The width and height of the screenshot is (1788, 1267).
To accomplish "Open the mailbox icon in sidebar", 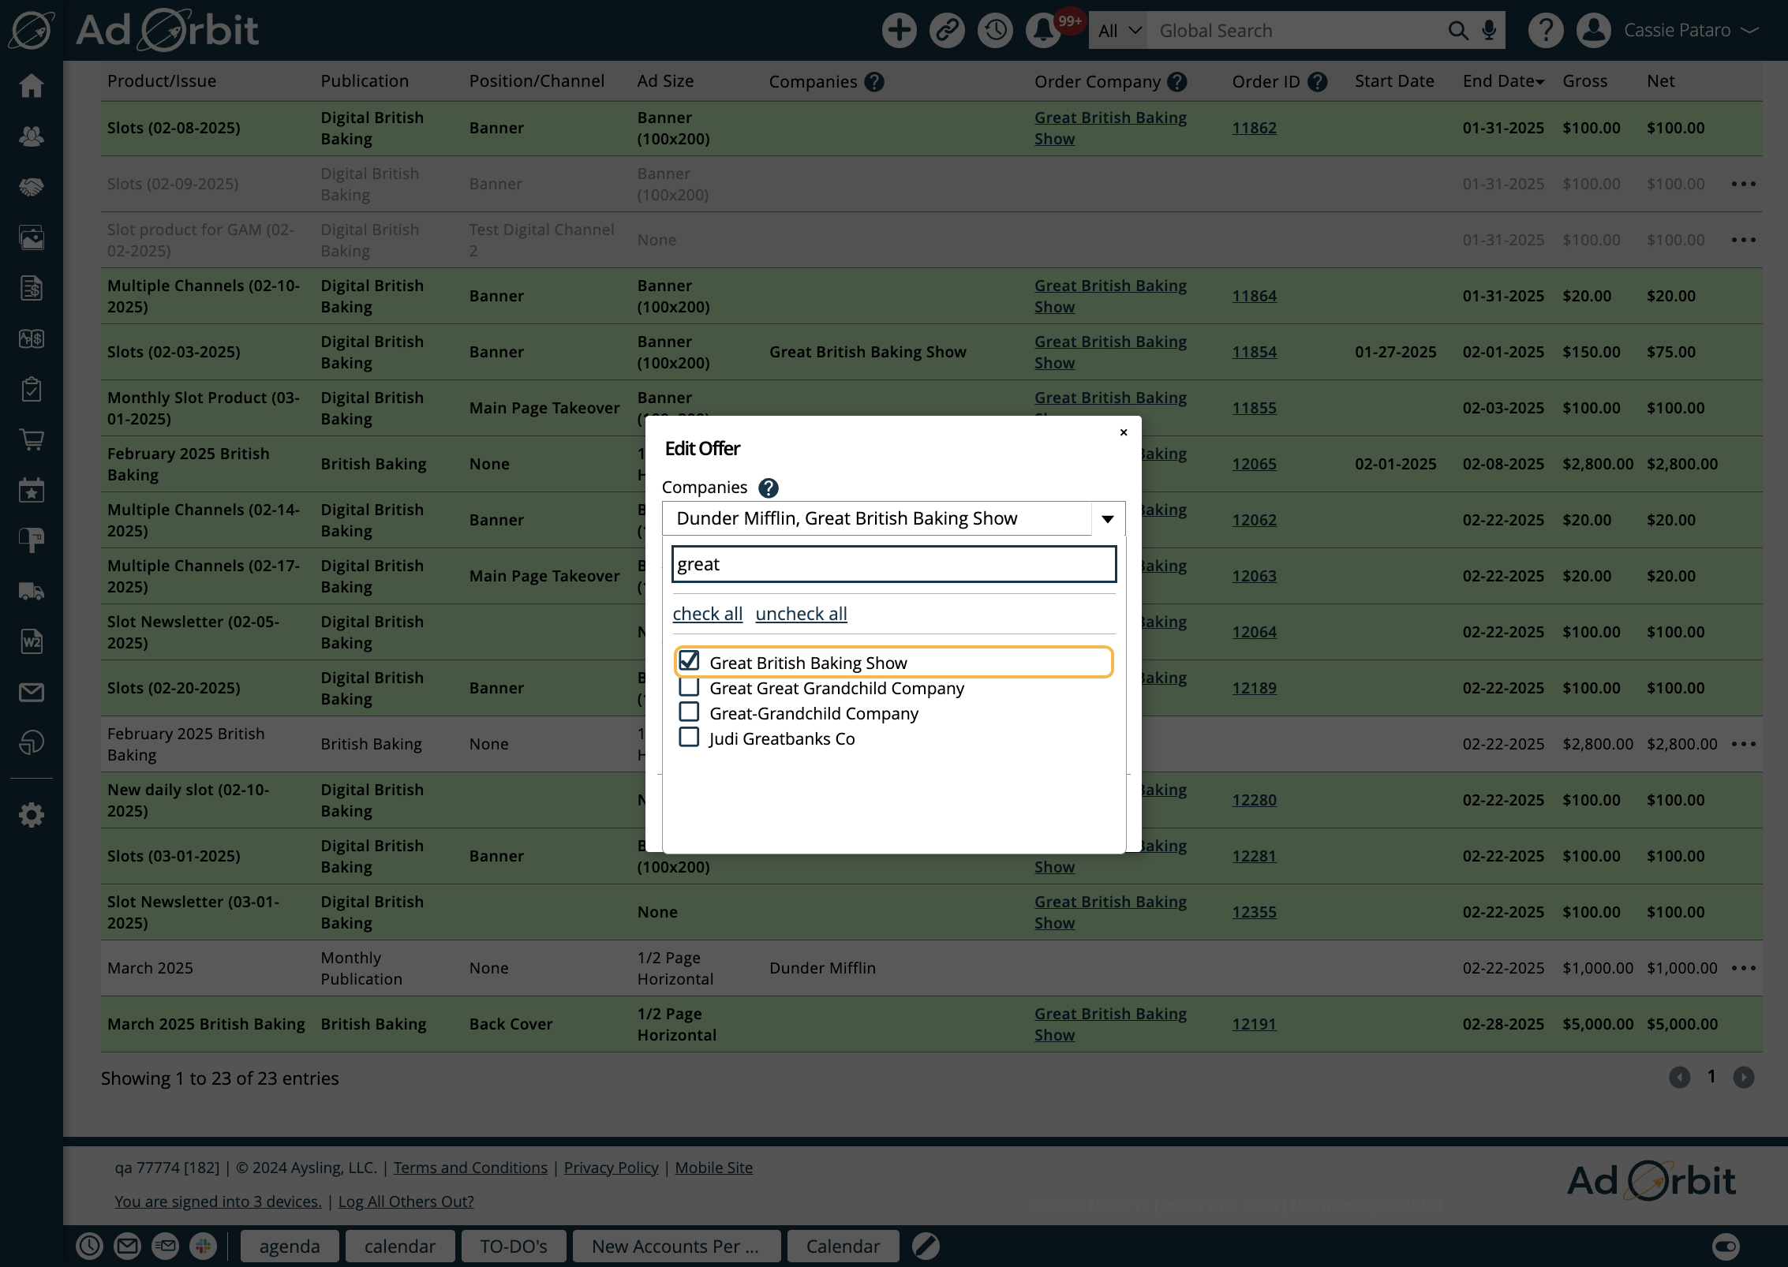I will (31, 540).
